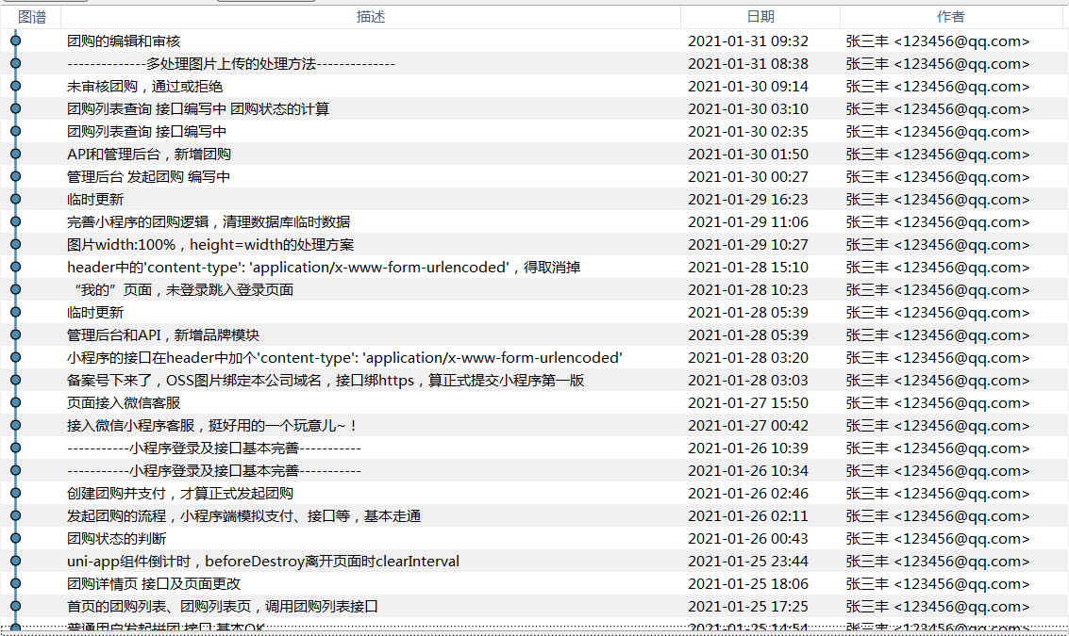1069x636 pixels.
Task: Select commit mentioning beforeDestroy clearInterval
Action: coord(263,562)
